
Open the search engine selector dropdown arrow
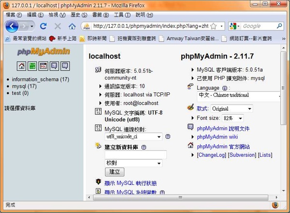point(238,26)
